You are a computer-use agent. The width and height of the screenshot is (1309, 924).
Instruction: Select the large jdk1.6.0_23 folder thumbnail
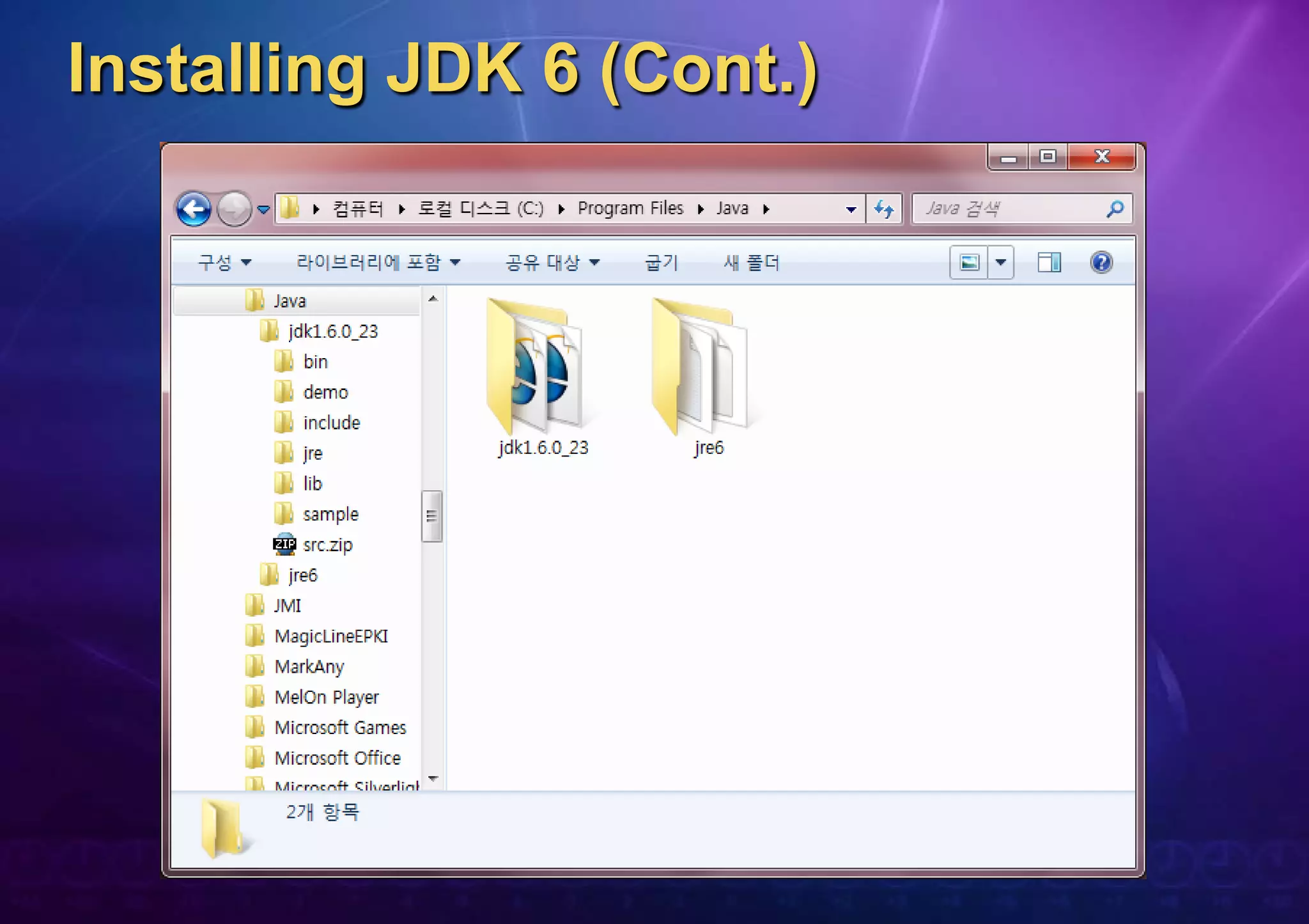(542, 377)
